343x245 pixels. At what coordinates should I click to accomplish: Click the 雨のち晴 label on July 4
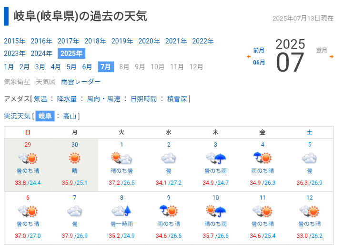(x=262, y=171)
